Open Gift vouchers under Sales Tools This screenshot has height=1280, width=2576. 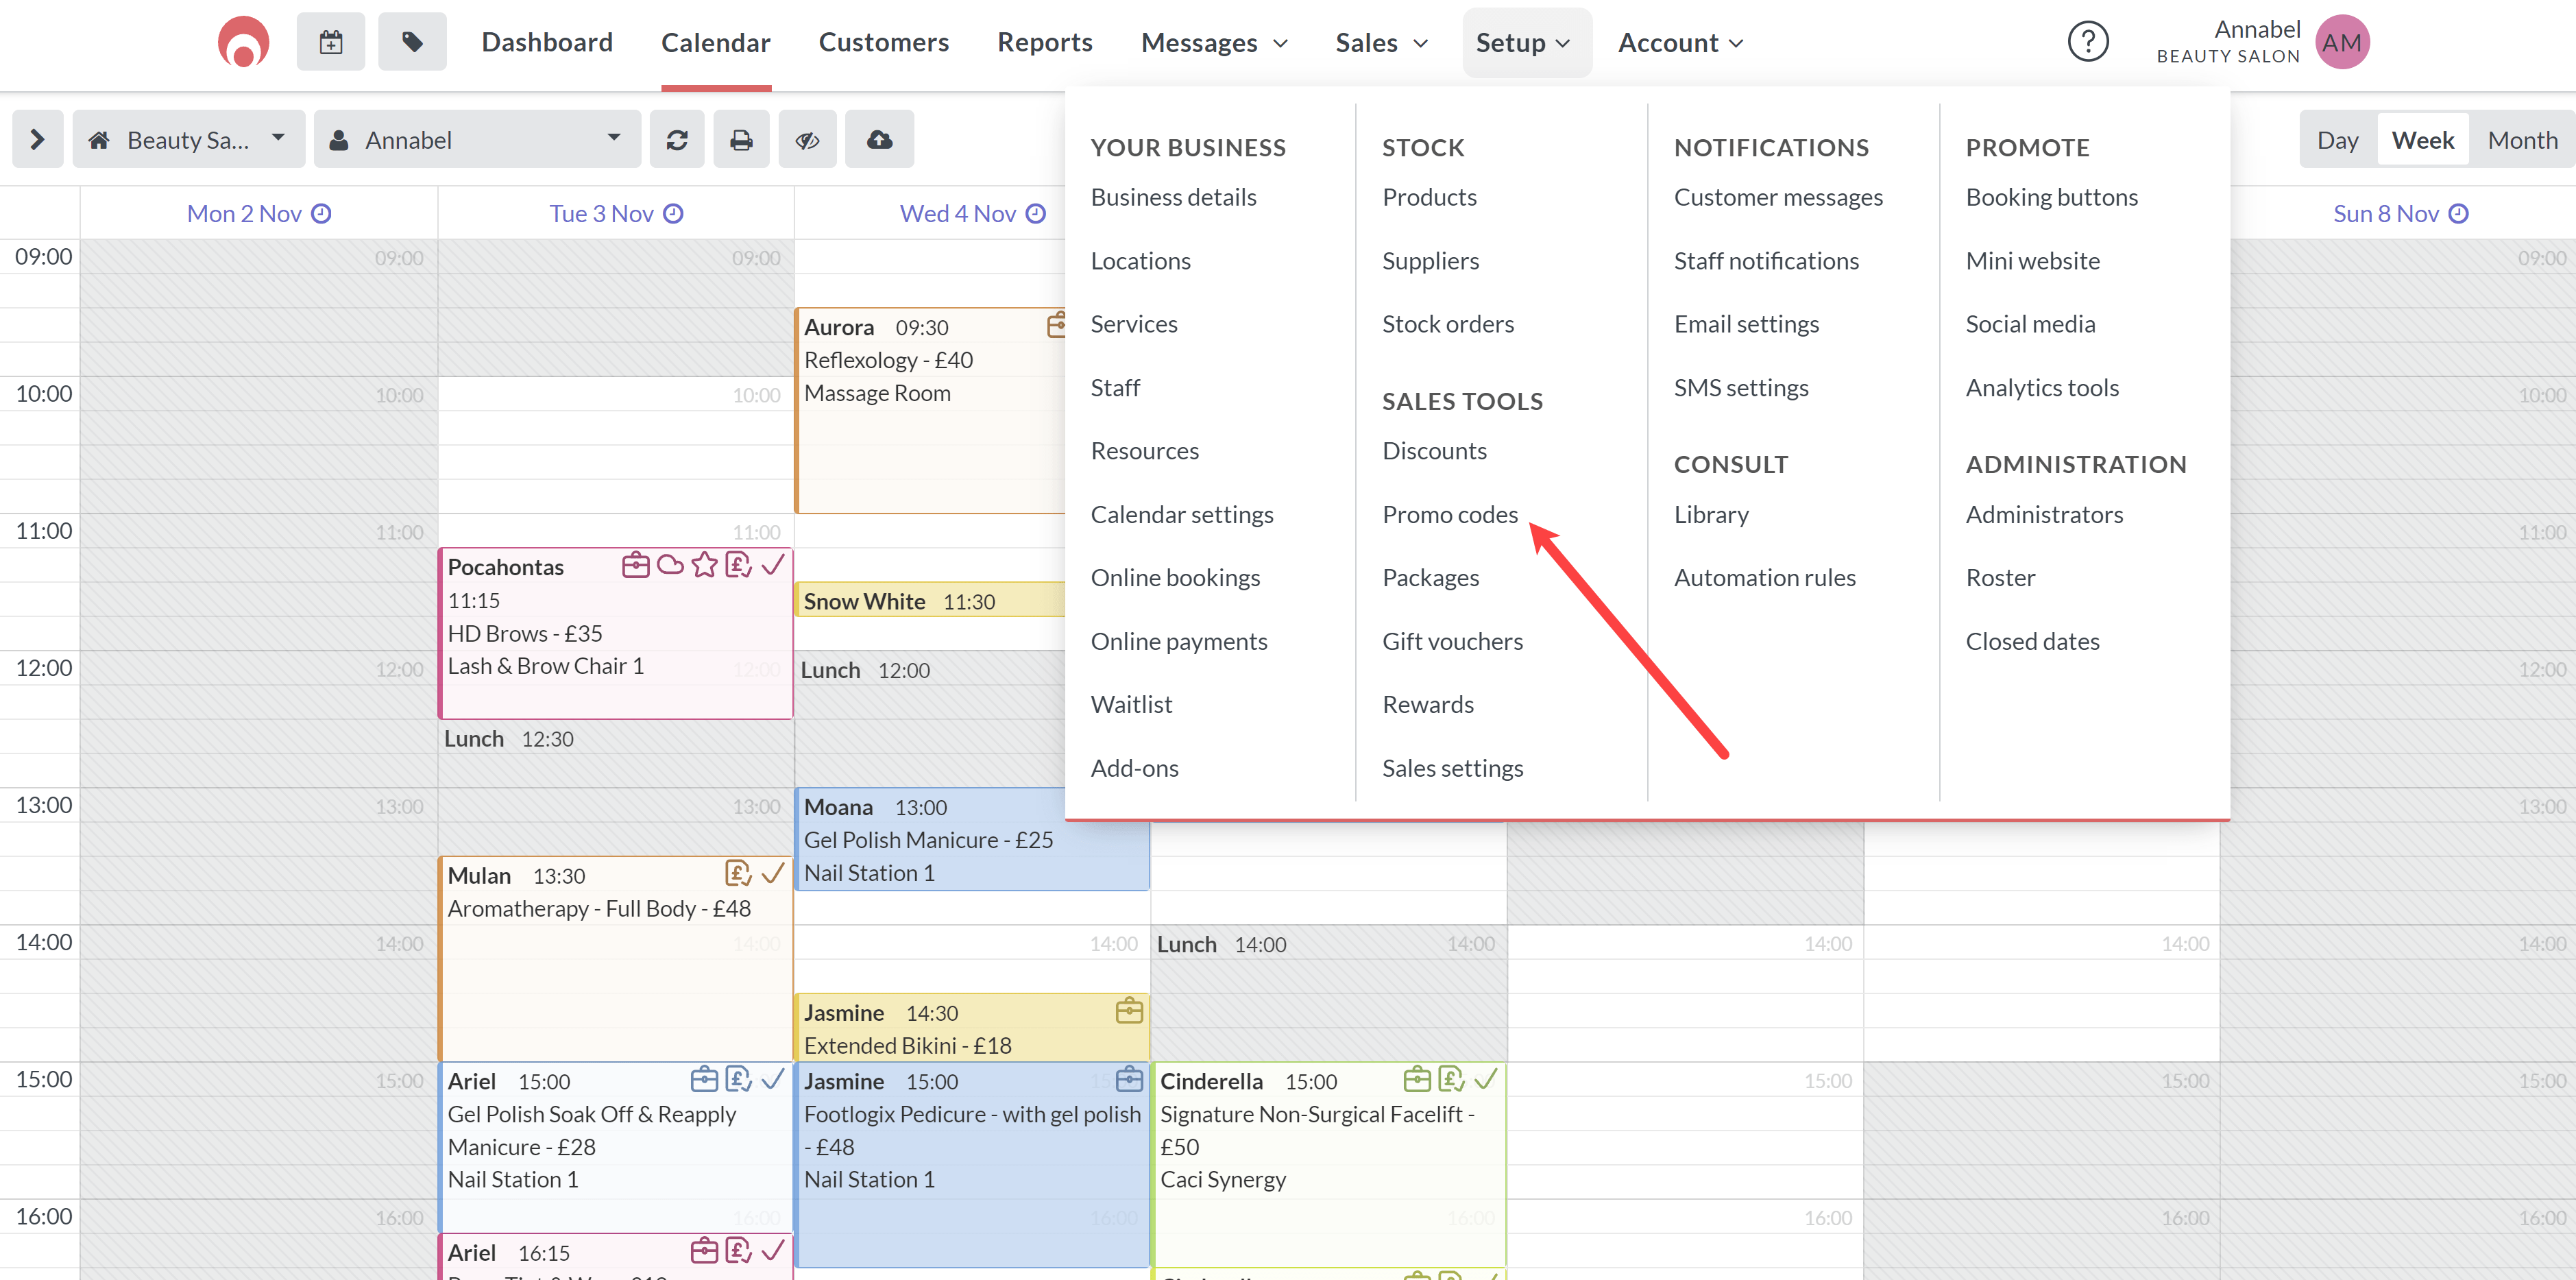[x=1452, y=641]
